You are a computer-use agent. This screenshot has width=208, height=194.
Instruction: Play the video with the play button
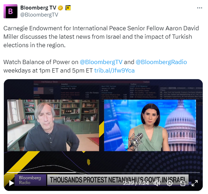(x=11, y=183)
